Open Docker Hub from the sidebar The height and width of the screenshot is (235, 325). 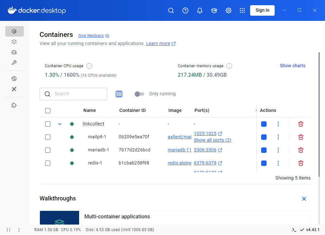click(x=14, y=79)
